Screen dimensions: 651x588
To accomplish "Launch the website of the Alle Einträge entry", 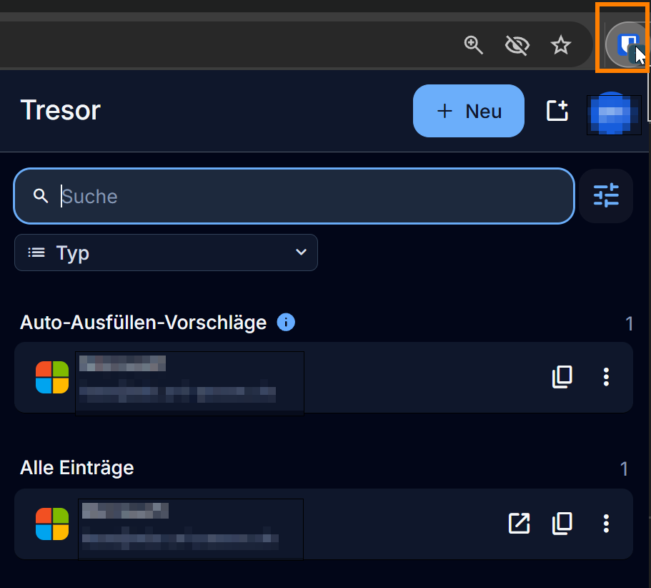I will 519,523.
